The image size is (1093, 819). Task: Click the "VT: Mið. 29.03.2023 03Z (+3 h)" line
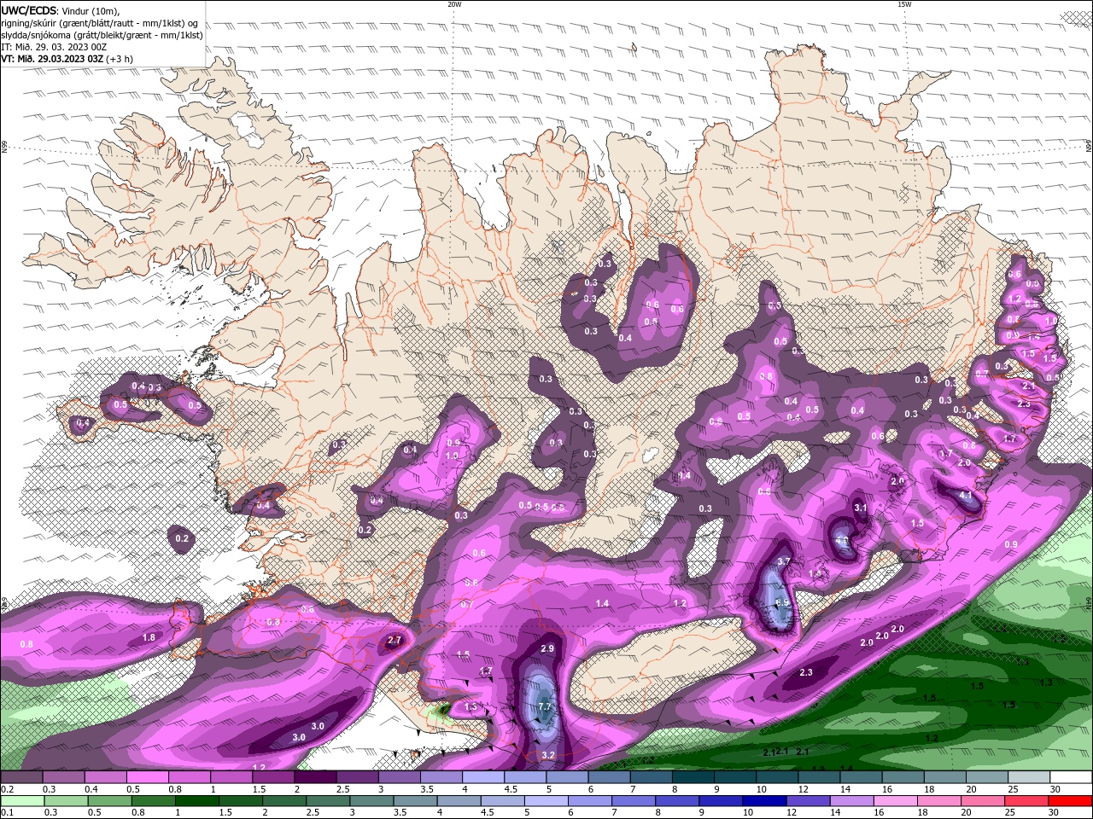(x=67, y=59)
